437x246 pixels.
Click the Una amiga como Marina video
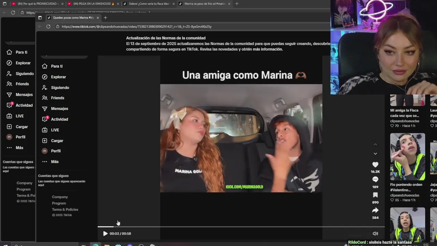(241, 138)
